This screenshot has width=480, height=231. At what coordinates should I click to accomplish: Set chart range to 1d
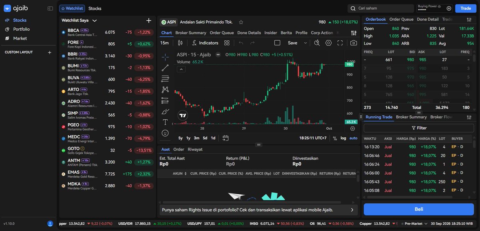pos(213,138)
